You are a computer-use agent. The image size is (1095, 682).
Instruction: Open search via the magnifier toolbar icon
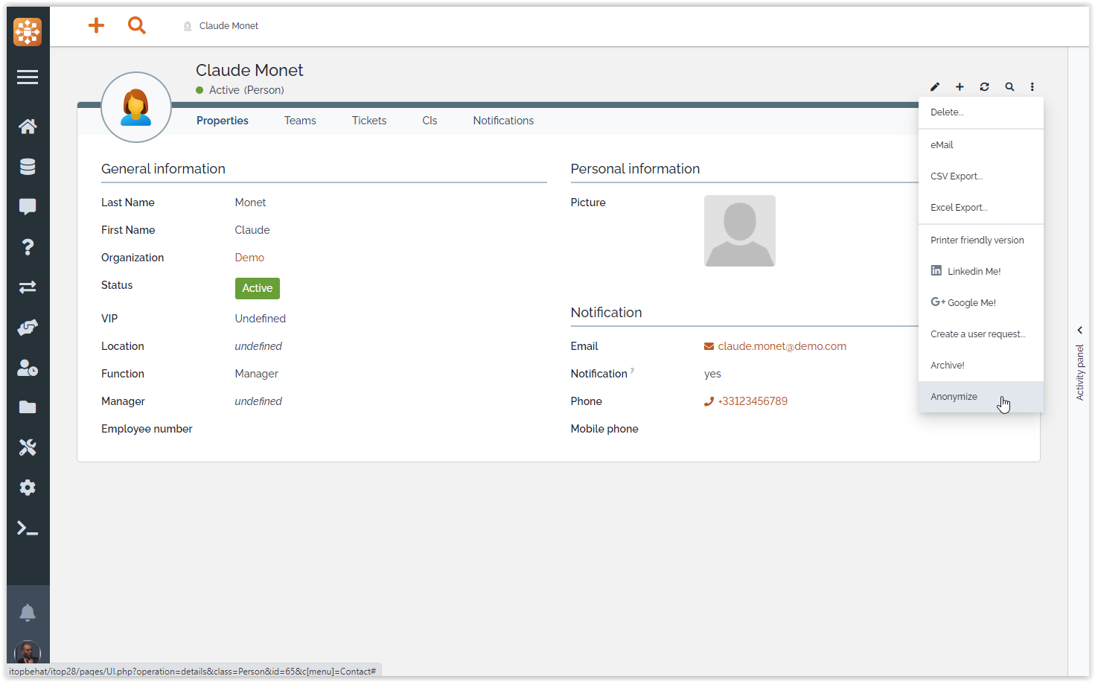click(x=1009, y=86)
